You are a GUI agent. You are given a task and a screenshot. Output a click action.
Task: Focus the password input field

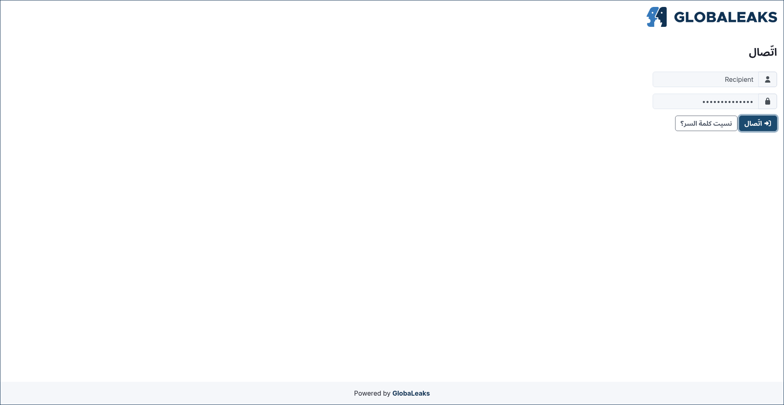tap(706, 101)
